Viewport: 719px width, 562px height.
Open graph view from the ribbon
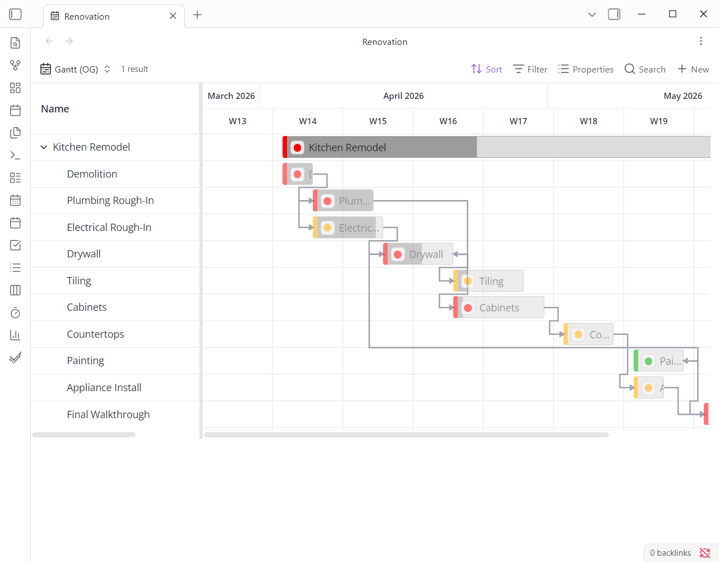tap(15, 65)
